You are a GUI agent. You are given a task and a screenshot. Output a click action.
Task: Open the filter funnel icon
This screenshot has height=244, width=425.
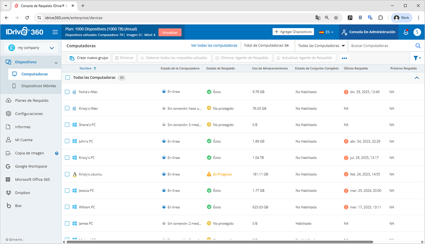click(417, 58)
